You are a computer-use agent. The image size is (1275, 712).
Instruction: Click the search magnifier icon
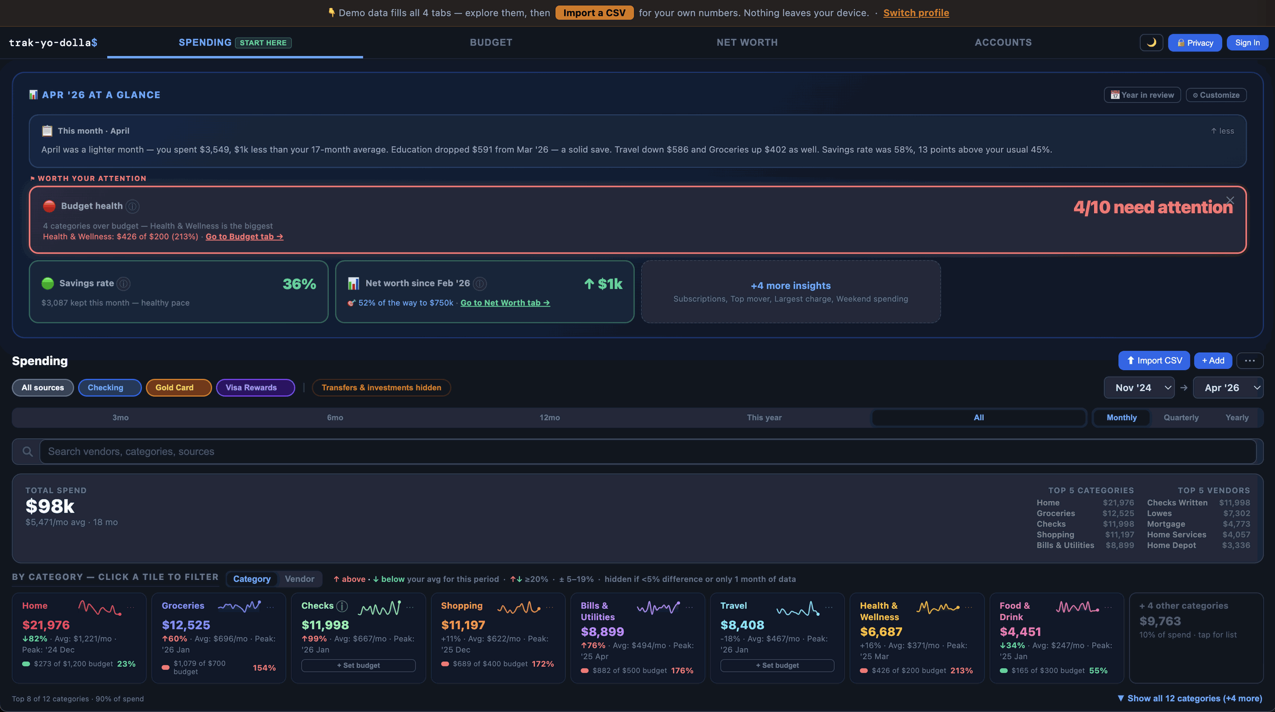point(28,452)
